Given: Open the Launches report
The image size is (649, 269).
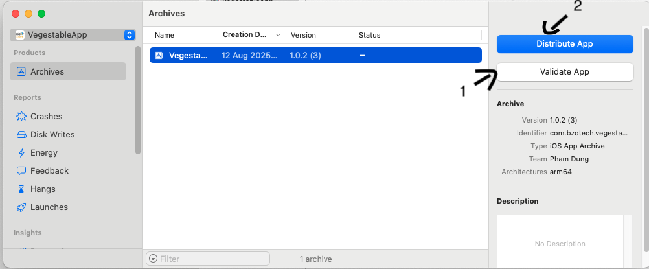Looking at the screenshot, I should tap(49, 207).
